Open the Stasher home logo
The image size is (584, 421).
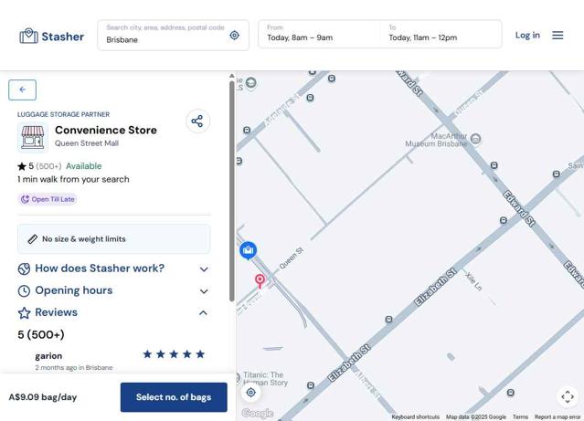tap(52, 37)
